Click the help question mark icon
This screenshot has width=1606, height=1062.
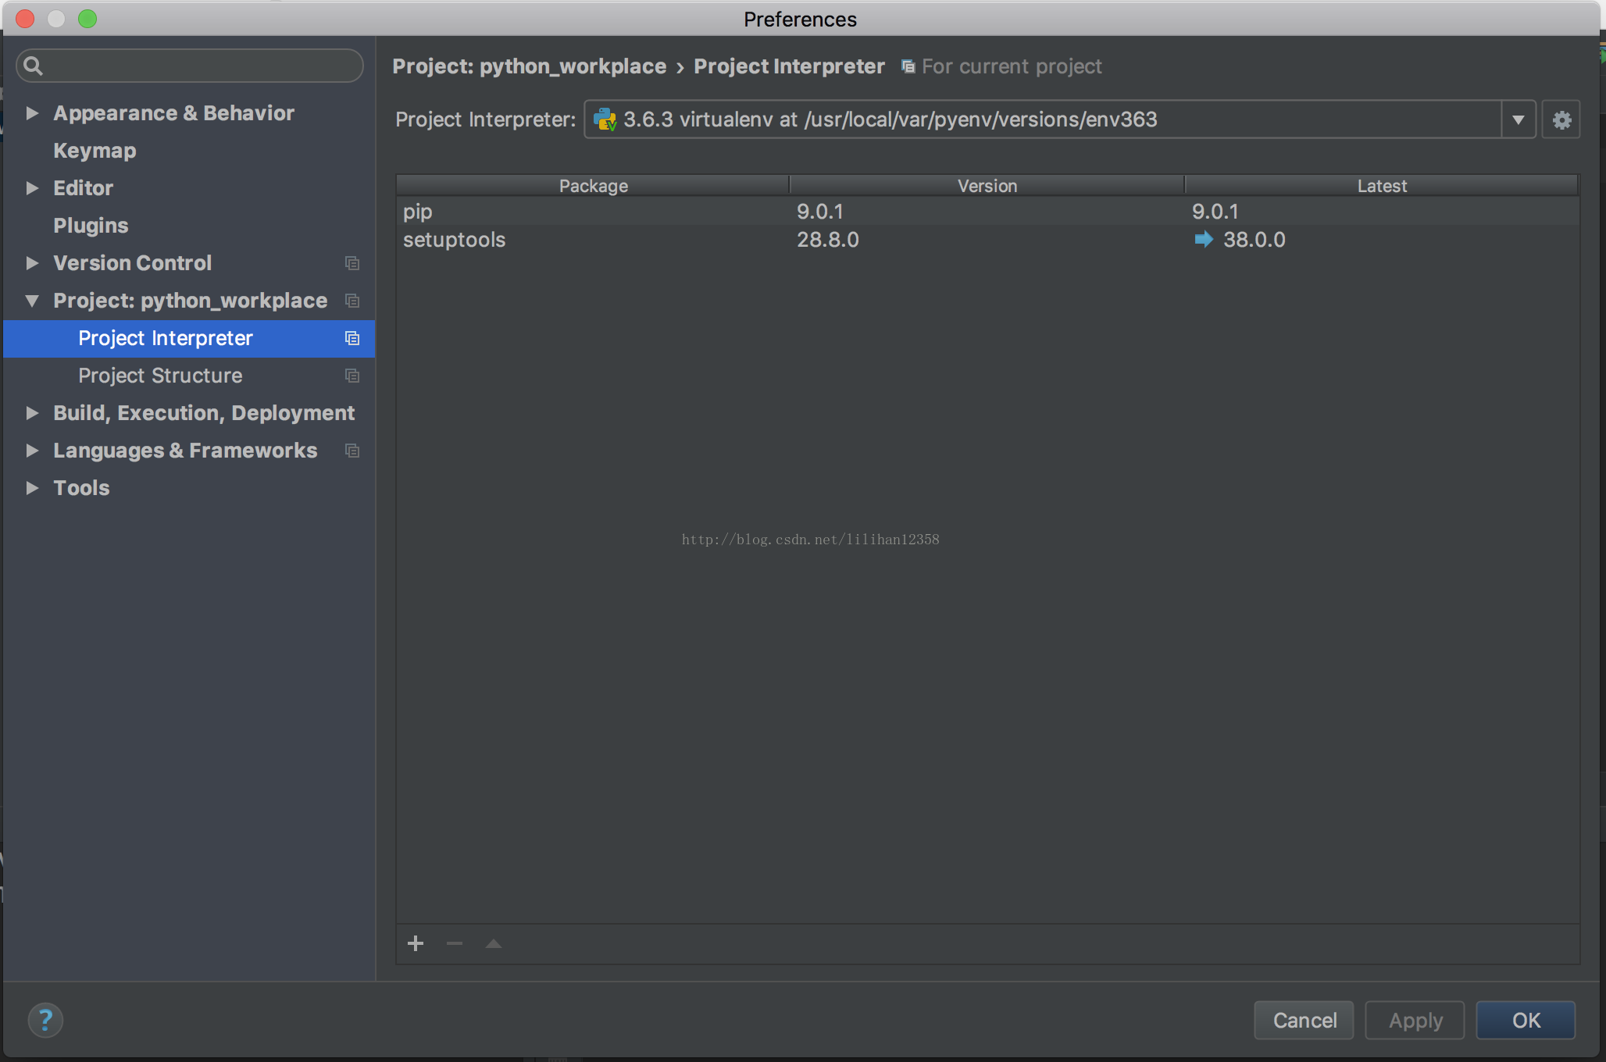[x=45, y=1020]
